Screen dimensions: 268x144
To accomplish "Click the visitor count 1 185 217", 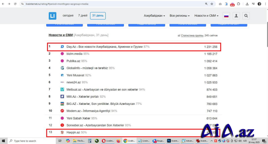I will [211, 54].
